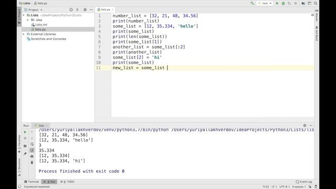The width and height of the screenshot is (336, 189).
Task: Click lists.py breadcrumb in navigation bar
Action: pyautogui.click(x=41, y=3)
